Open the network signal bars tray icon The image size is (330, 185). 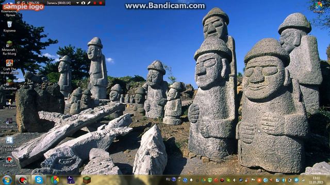(x=303, y=180)
